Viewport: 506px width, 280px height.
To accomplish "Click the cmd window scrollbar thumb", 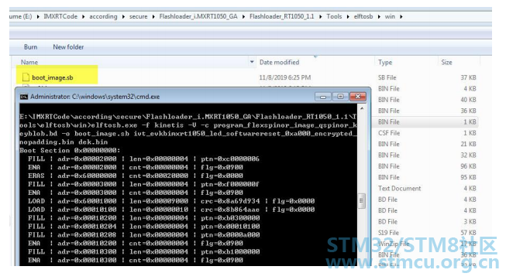I will tap(362, 201).
